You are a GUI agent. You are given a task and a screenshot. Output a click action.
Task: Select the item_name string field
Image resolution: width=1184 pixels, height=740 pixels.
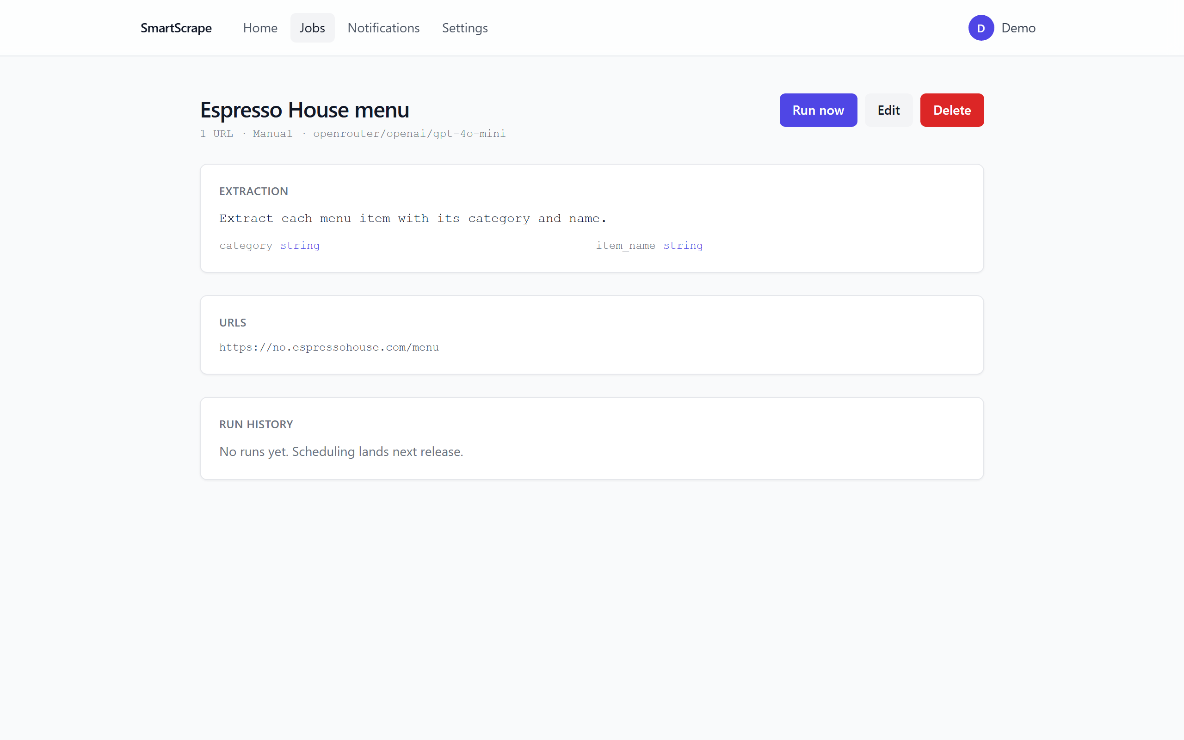[649, 245]
